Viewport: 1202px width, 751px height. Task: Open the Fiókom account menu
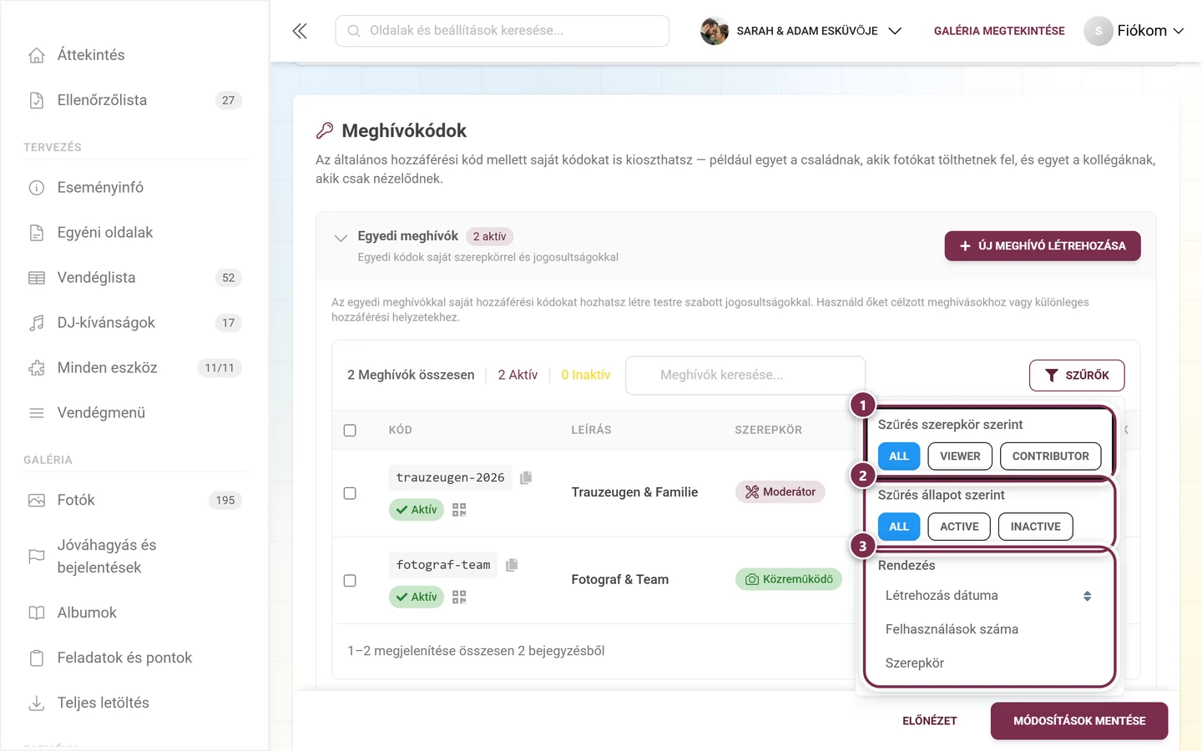1134,31
